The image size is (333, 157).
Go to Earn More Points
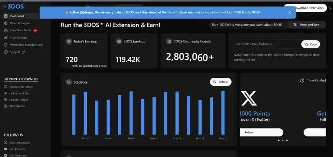[x=21, y=30]
